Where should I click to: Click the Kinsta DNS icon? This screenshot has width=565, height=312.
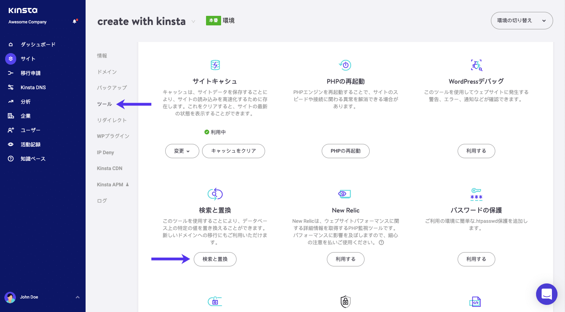pos(11,87)
